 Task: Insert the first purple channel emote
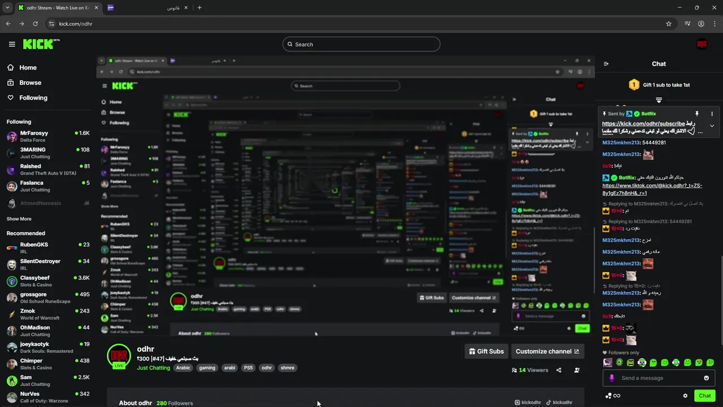(x=608, y=362)
